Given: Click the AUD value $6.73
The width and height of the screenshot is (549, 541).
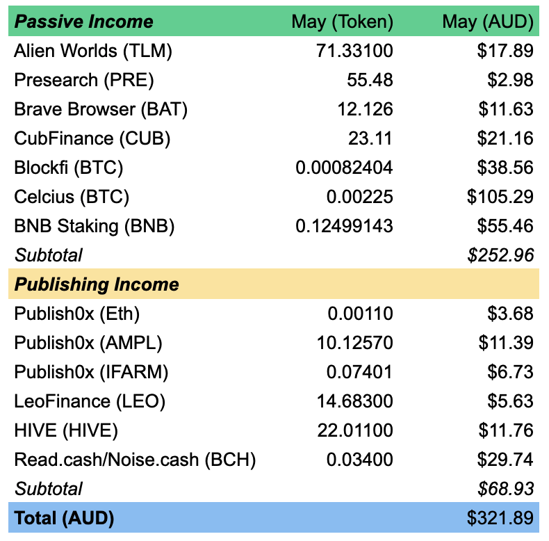Looking at the screenshot, I should click(511, 372).
